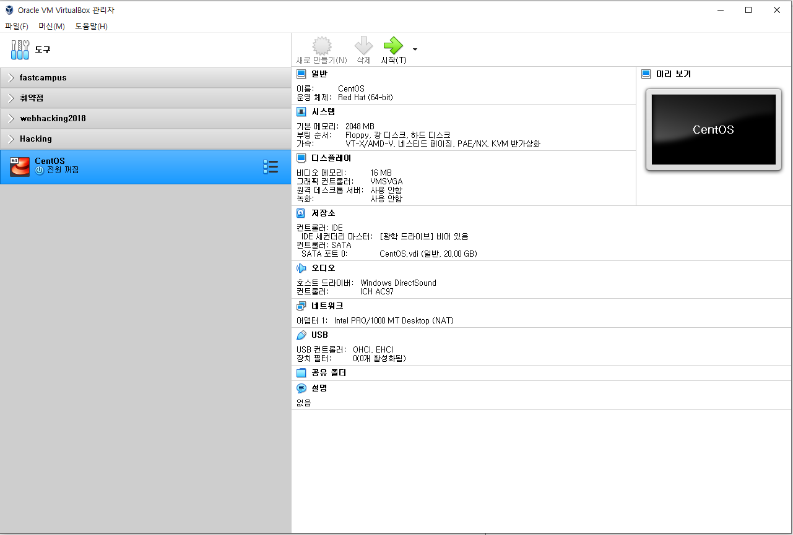Viewport: 793px width, 535px height.
Task: Click the powered-off status icon under CentOS
Action: (x=40, y=170)
